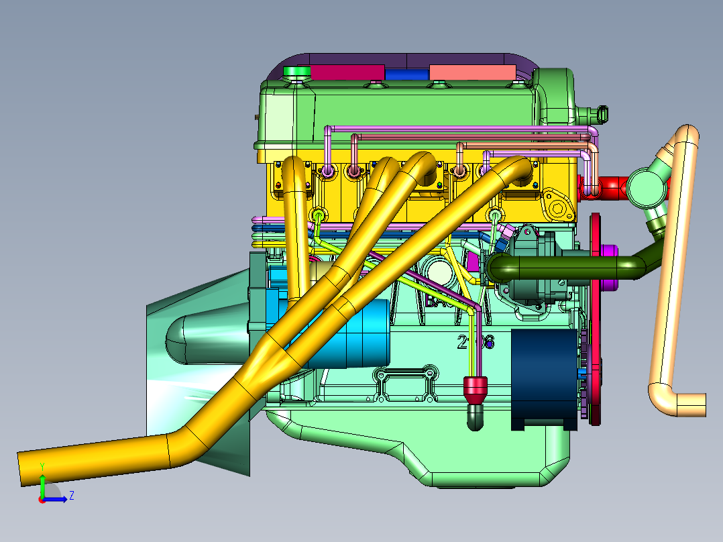
Task: Click the green Y axis arrow of the triad
Action: tap(42, 486)
